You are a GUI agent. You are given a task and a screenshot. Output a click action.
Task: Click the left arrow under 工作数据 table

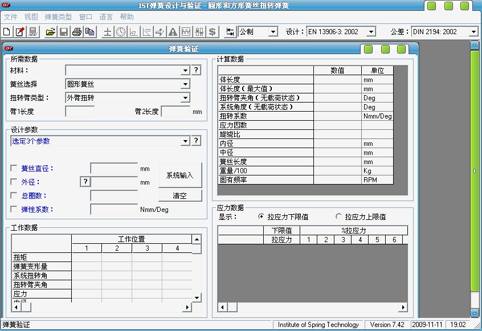pos(17,307)
